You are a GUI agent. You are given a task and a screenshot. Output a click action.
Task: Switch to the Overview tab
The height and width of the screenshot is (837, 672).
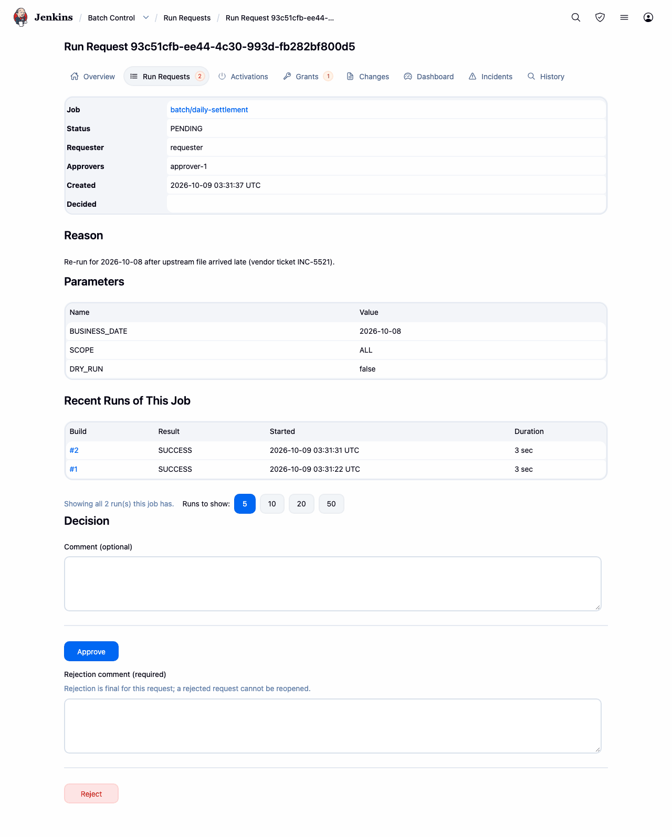(x=92, y=77)
